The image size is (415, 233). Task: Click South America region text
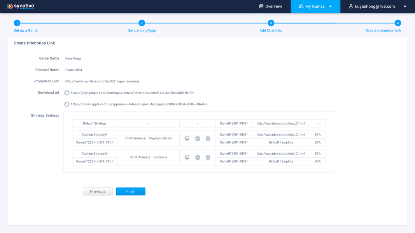pos(135,138)
